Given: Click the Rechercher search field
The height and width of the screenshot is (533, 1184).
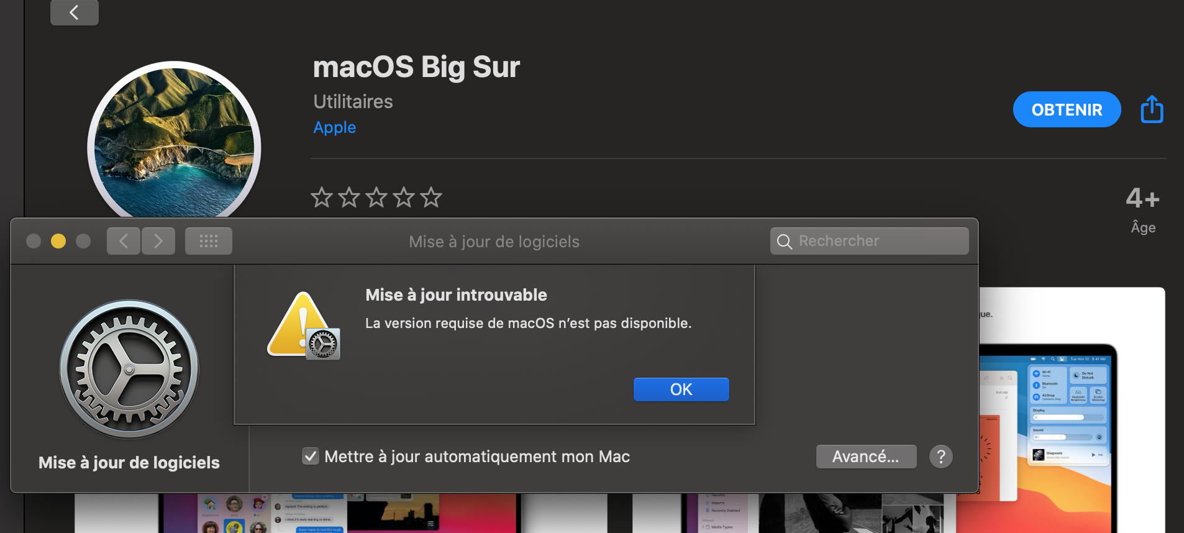Looking at the screenshot, I should [x=870, y=241].
